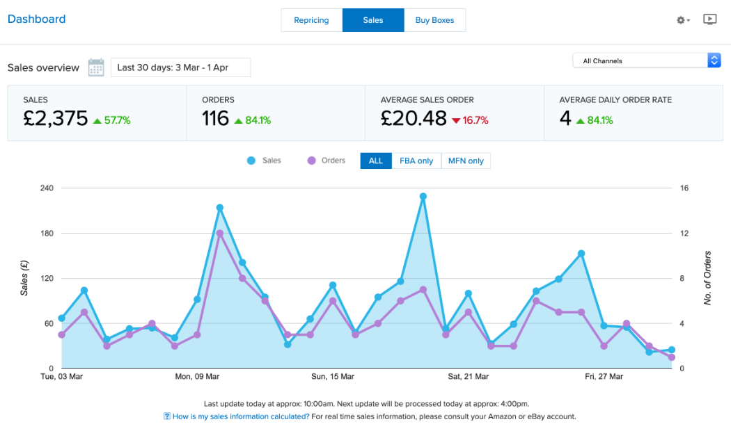The image size is (731, 431).
Task: Click the Dashboard heading link
Action: pos(36,19)
